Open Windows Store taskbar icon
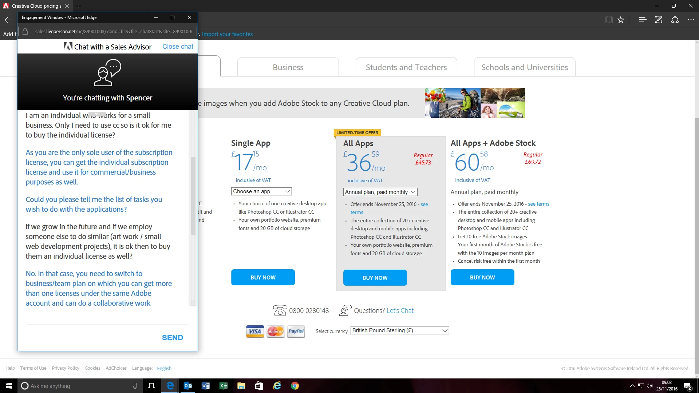 pyautogui.click(x=259, y=386)
